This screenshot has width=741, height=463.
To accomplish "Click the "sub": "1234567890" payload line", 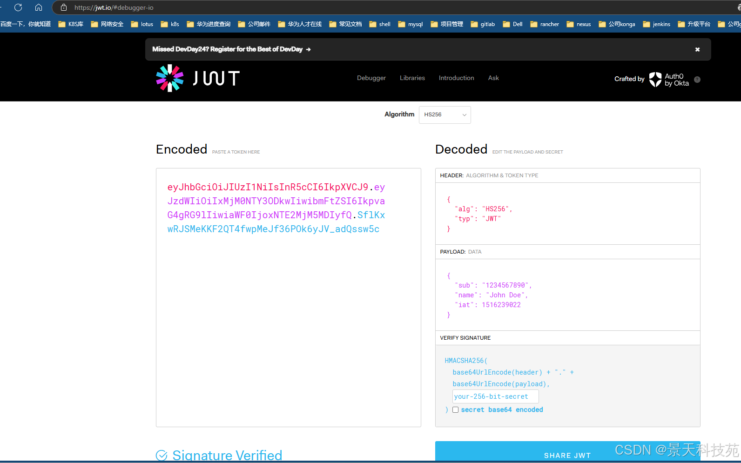I will click(493, 285).
